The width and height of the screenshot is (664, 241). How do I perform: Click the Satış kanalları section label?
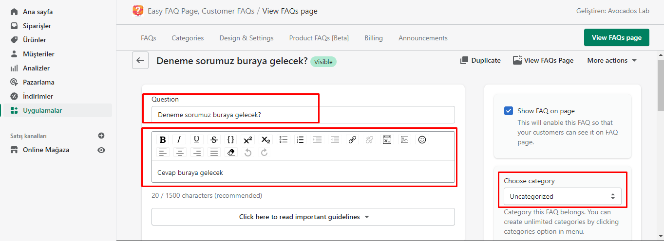coord(28,136)
